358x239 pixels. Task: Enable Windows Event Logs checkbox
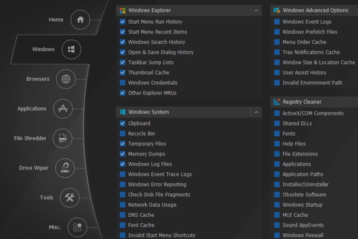(x=277, y=22)
